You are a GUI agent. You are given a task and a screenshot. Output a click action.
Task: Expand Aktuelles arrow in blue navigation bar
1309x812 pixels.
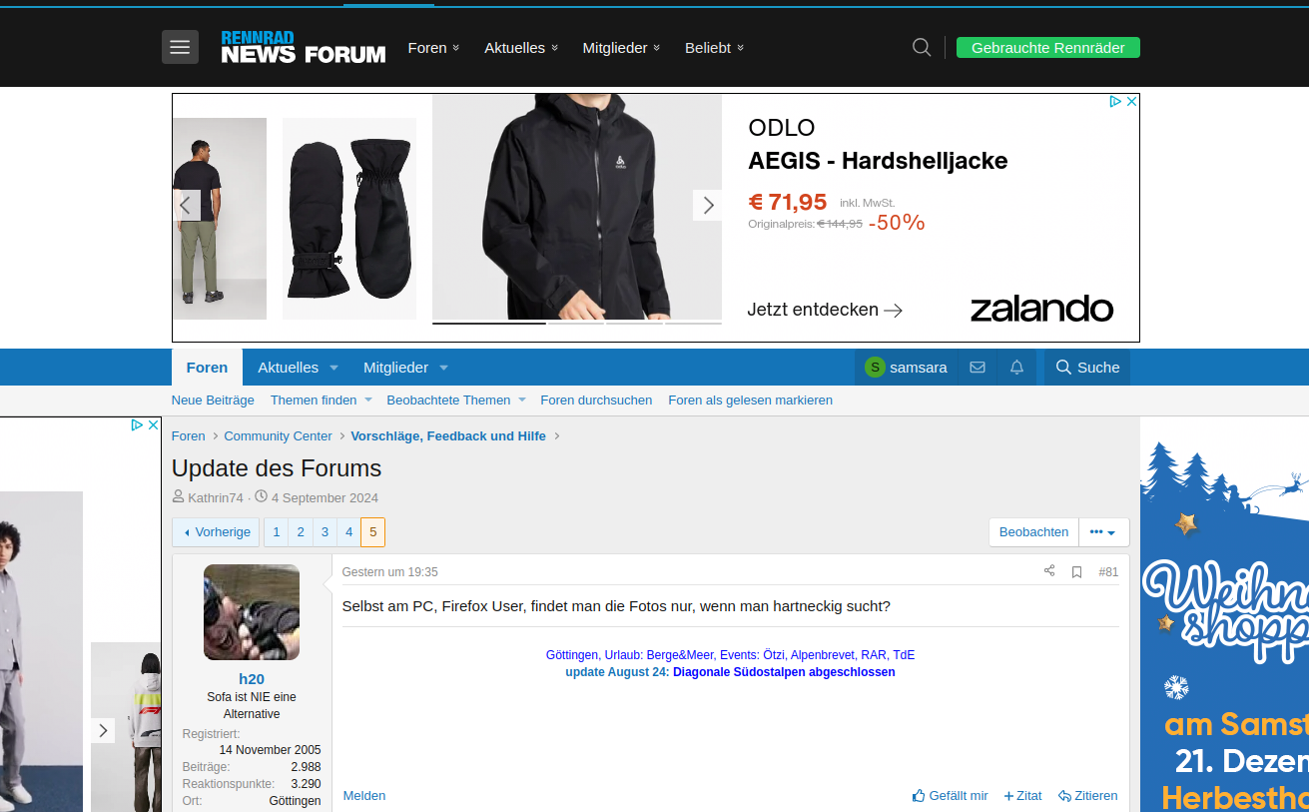334,368
